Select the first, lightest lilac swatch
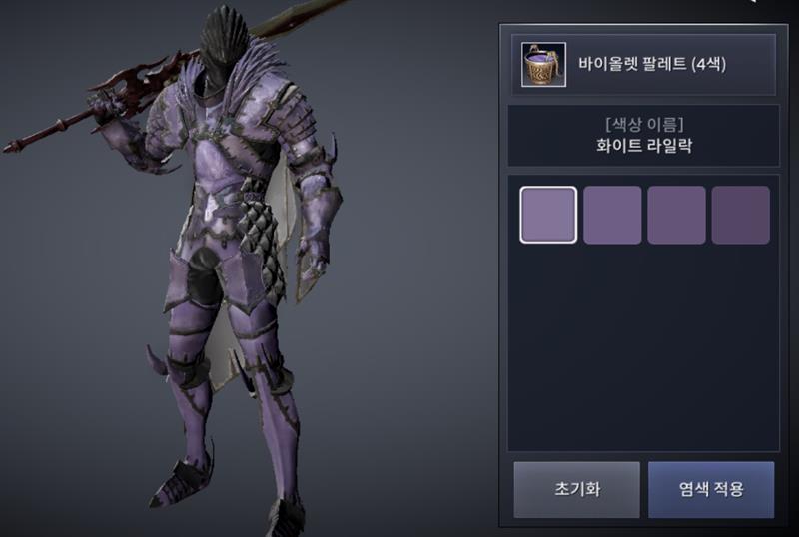Viewport: 799px width, 537px height. (548, 215)
